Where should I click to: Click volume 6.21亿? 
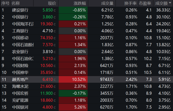107,10
